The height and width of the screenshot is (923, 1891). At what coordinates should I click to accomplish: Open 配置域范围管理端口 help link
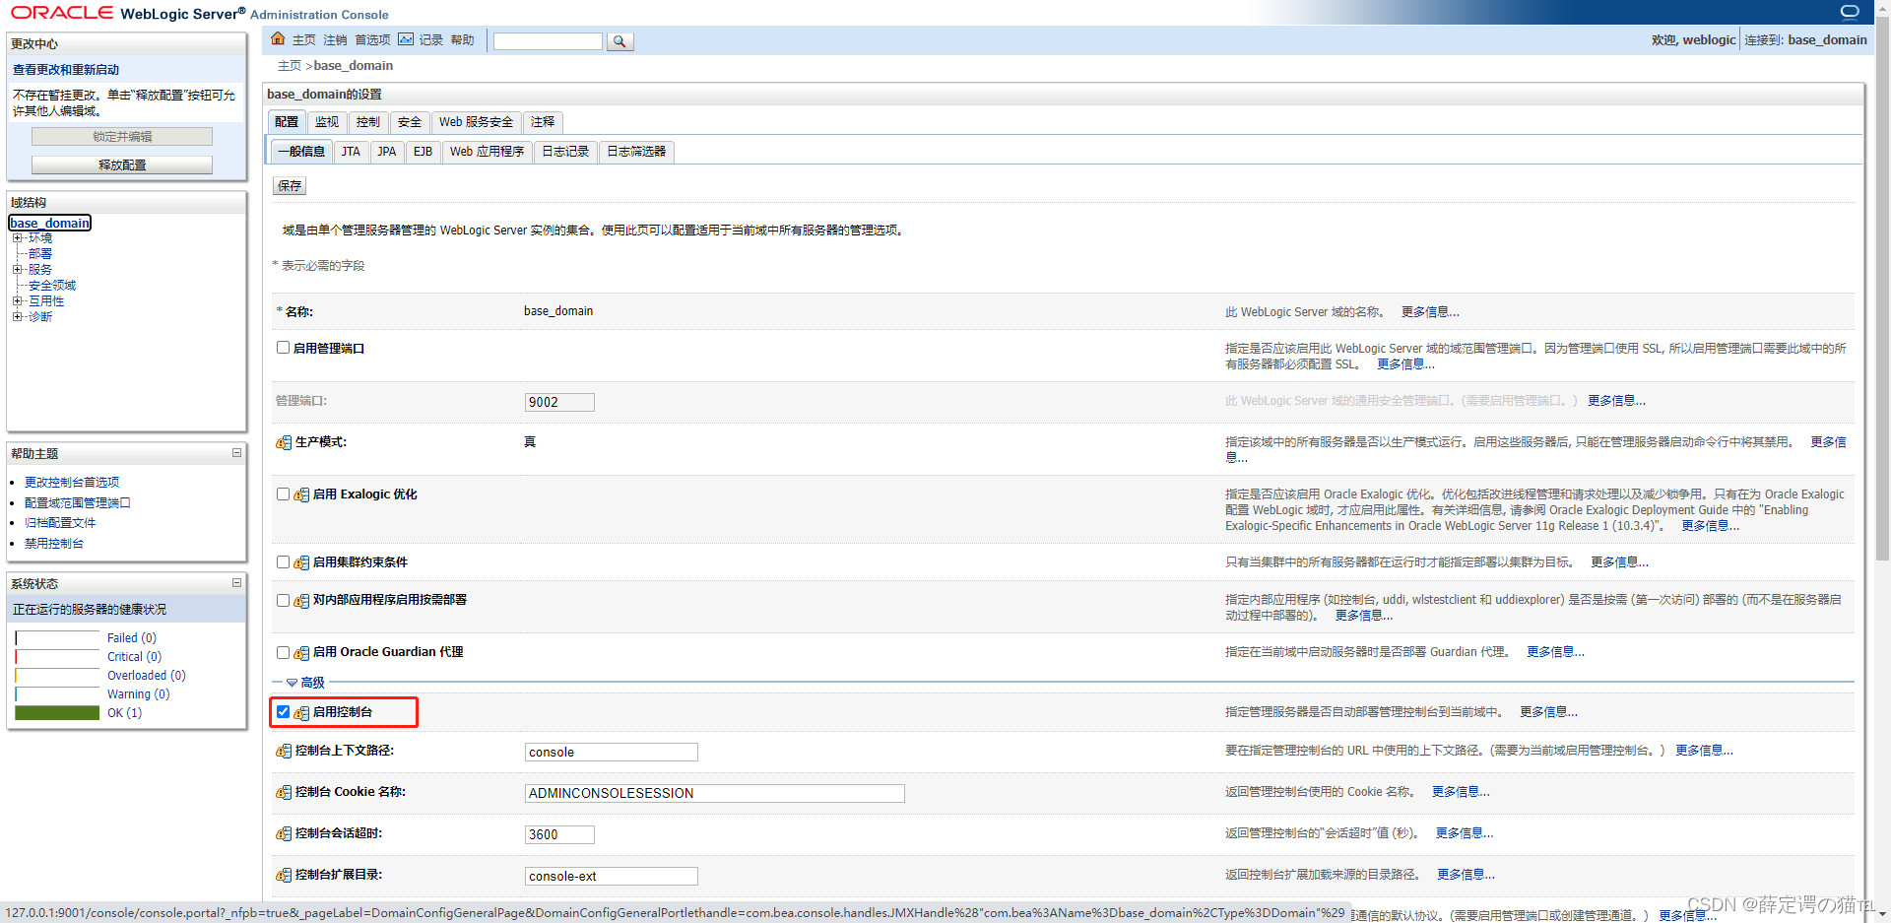[x=78, y=502]
